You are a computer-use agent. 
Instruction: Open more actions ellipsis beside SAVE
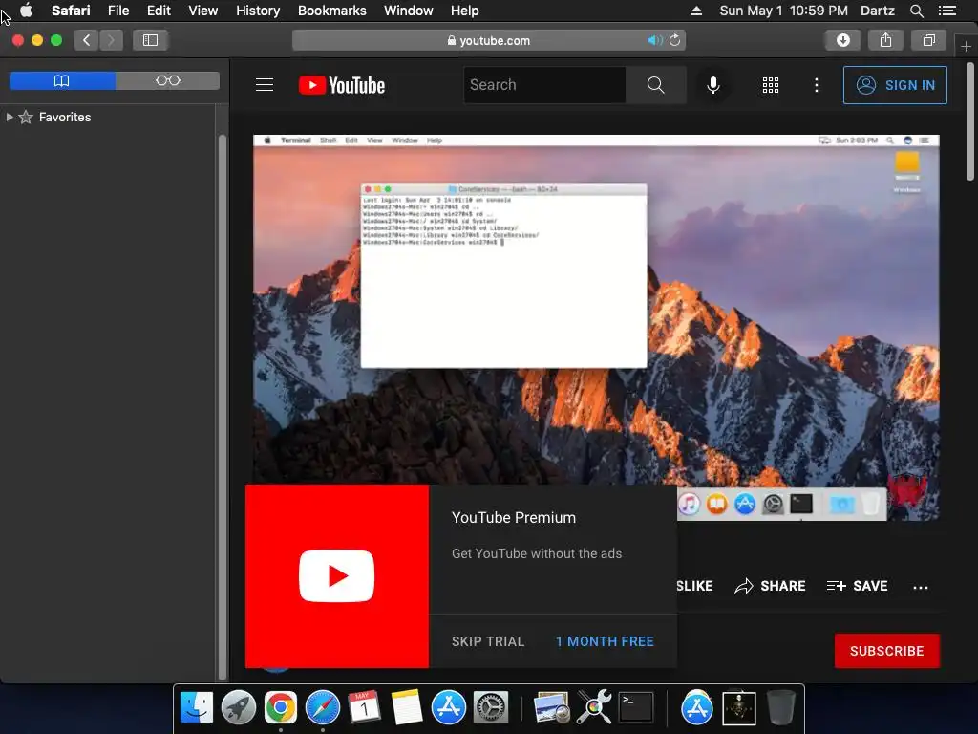[921, 588]
